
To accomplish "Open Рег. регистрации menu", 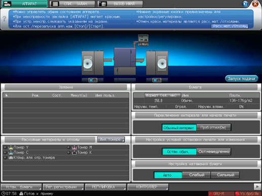I will [63, 187].
